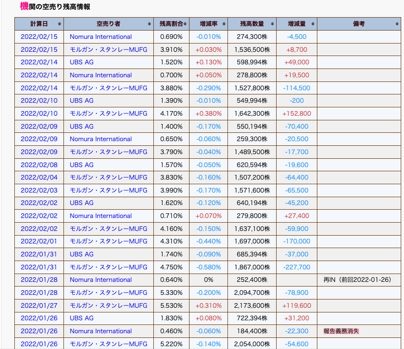Select the 1,536,500株 balance cell

click(x=252, y=50)
